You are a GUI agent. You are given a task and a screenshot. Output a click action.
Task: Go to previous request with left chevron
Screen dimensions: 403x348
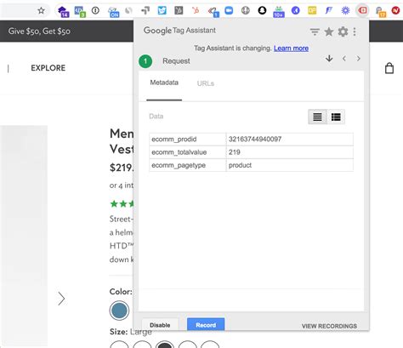pos(344,59)
